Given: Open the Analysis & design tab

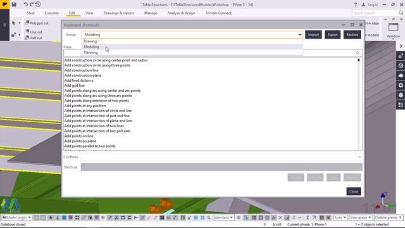Looking at the screenshot, I should [x=181, y=13].
